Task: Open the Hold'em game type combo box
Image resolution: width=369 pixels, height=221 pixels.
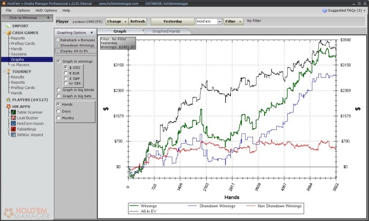Action: tap(209, 22)
